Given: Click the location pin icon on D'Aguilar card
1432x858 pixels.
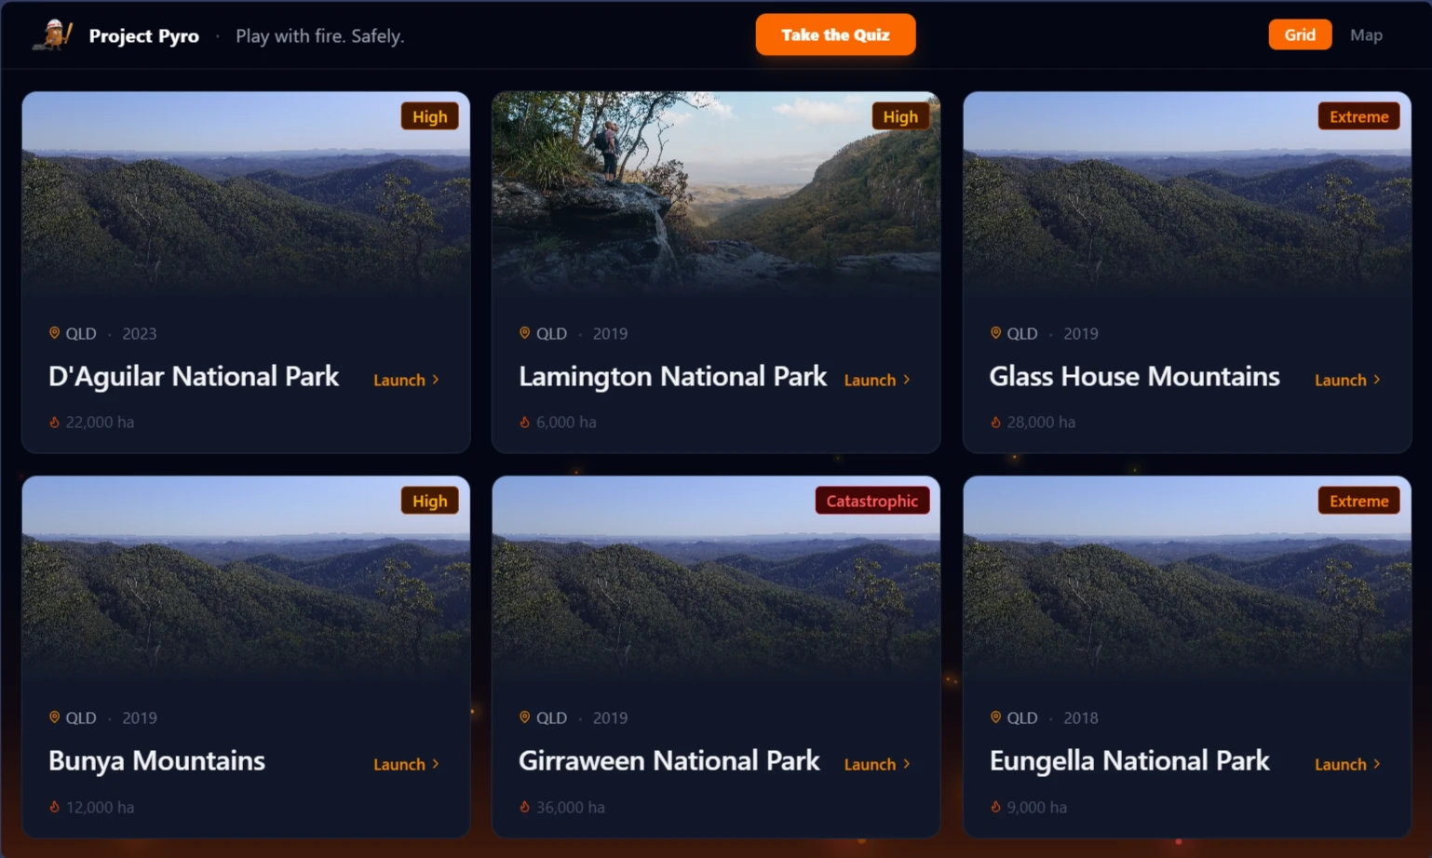Looking at the screenshot, I should tap(53, 333).
